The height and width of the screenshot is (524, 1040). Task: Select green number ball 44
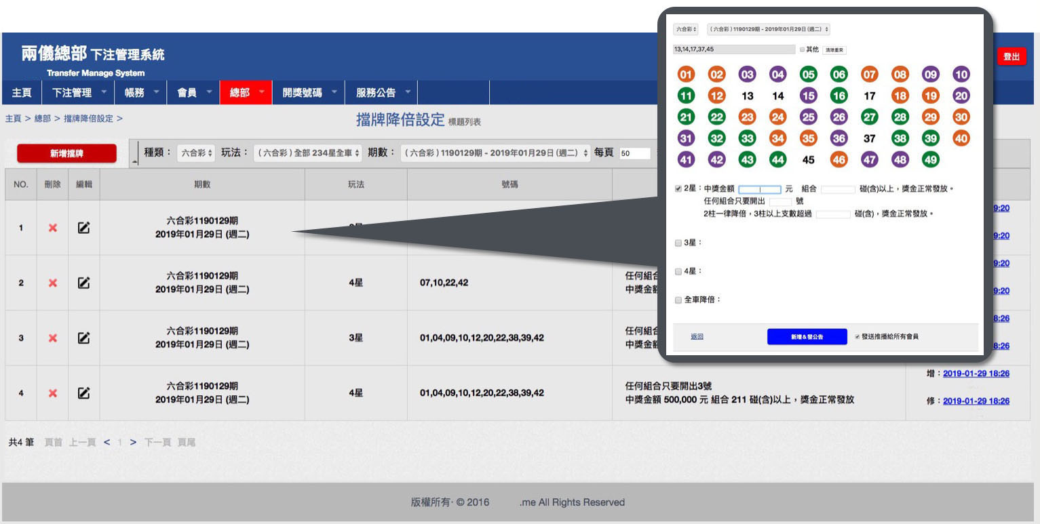(x=778, y=160)
